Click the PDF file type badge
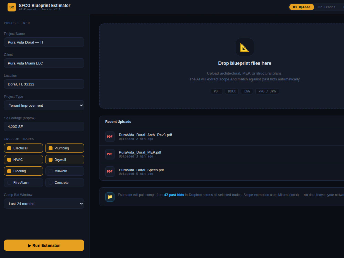The height and width of the screenshot is (258, 344). 216,91
